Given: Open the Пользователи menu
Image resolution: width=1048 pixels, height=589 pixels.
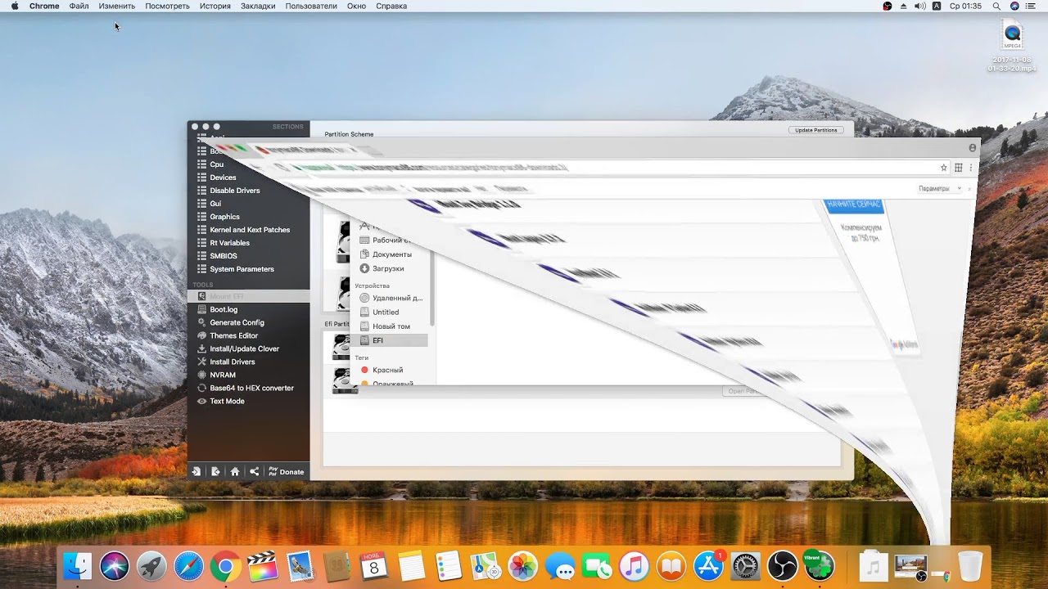Looking at the screenshot, I should pyautogui.click(x=311, y=6).
